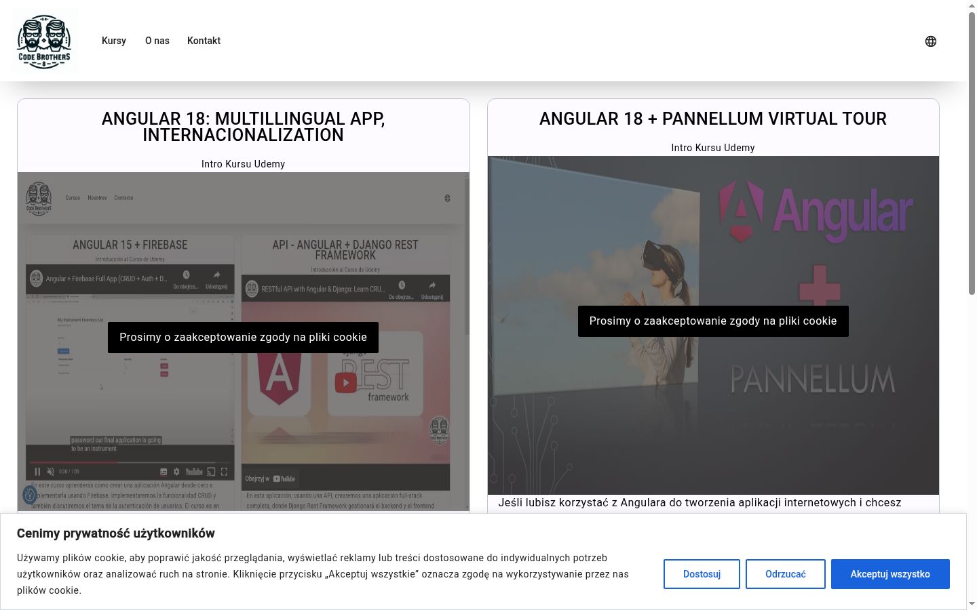The image size is (977, 610).
Task: Click Intro Kursu Udemy under the Multillingual App title
Action: coord(243,164)
